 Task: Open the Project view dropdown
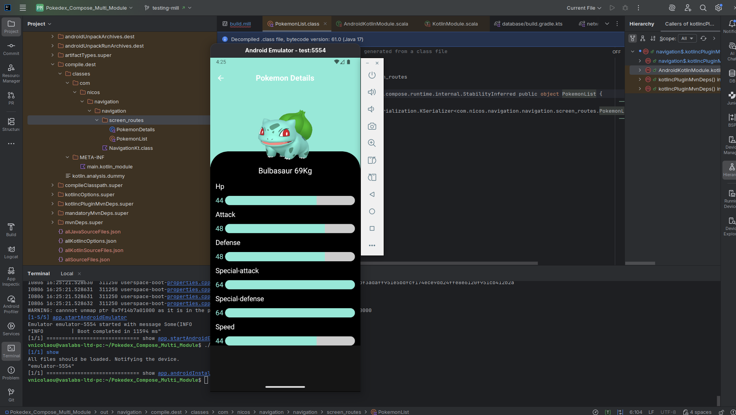[x=39, y=24]
